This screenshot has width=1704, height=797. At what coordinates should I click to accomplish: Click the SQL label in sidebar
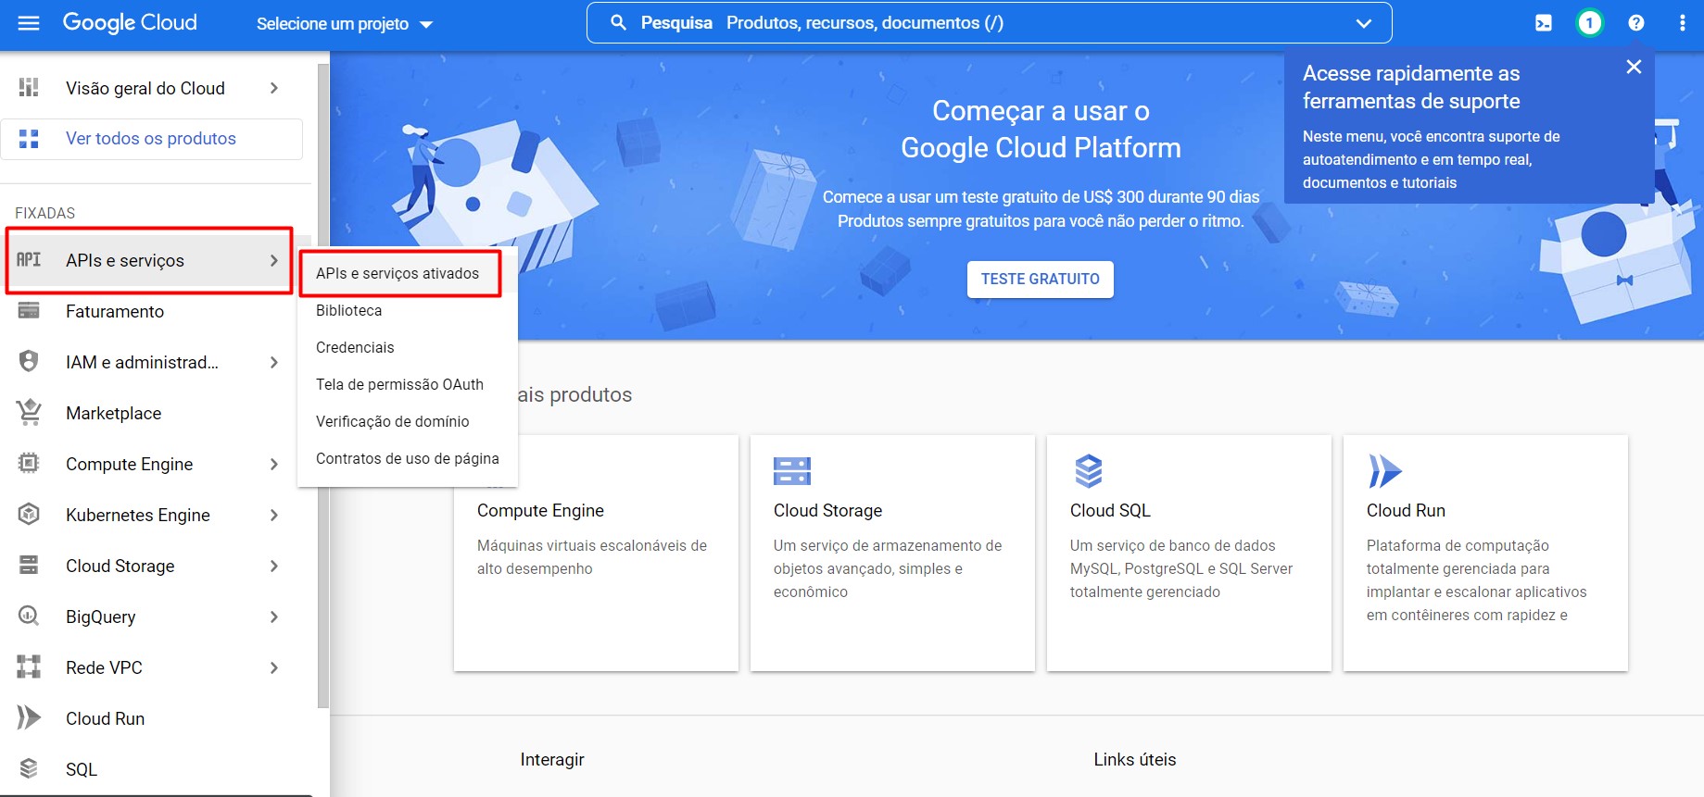pyautogui.click(x=82, y=769)
